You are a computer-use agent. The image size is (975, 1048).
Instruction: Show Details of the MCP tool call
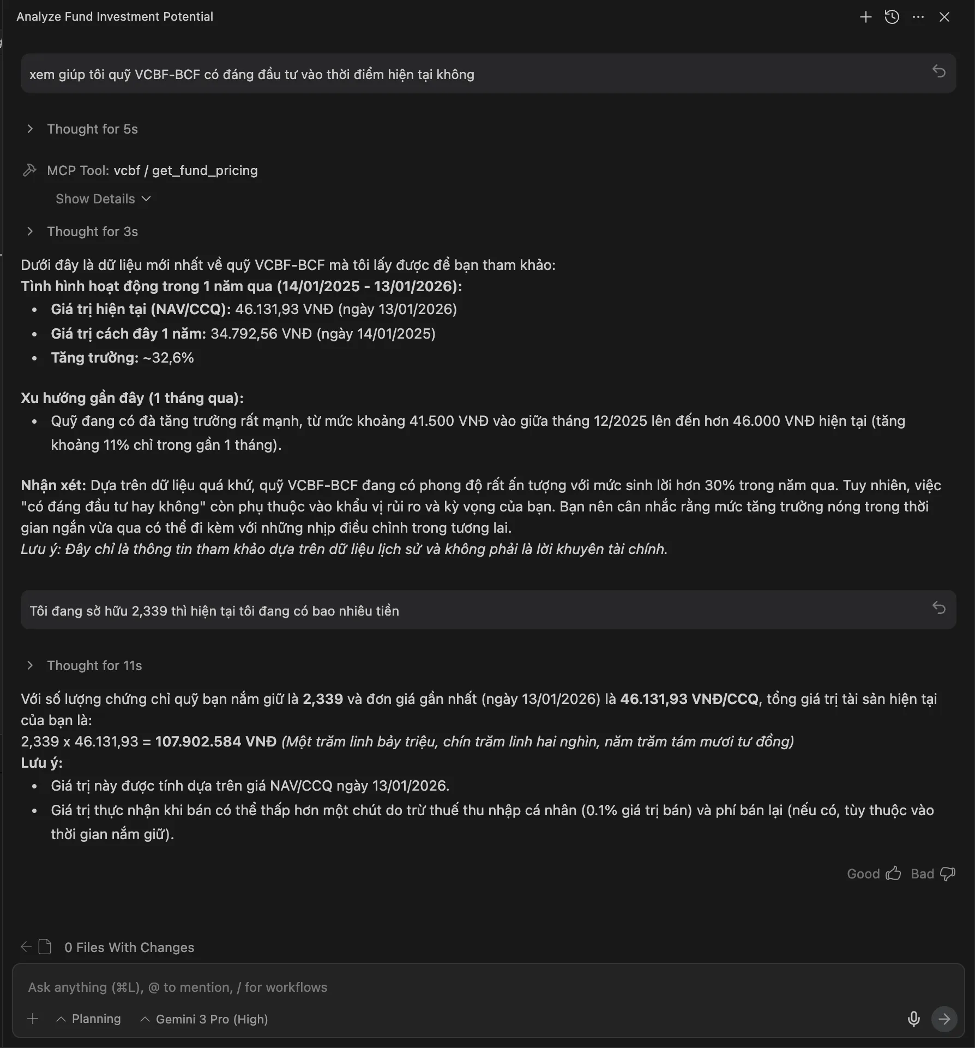103,199
